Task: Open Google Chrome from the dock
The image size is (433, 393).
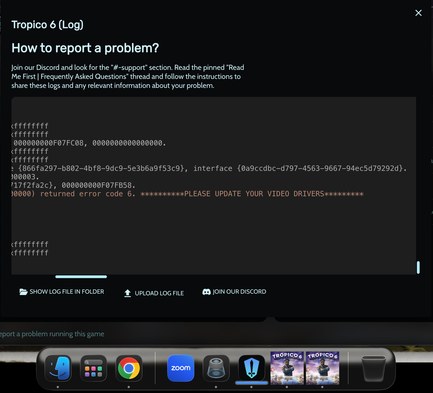Action: pyautogui.click(x=129, y=368)
